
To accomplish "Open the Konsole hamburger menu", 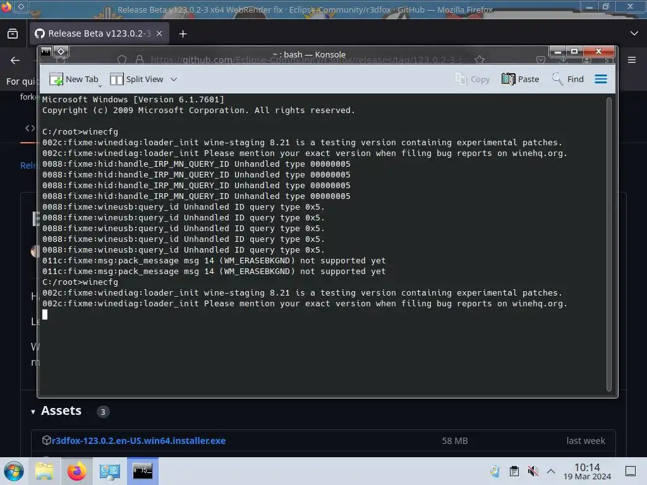I will 601,79.
